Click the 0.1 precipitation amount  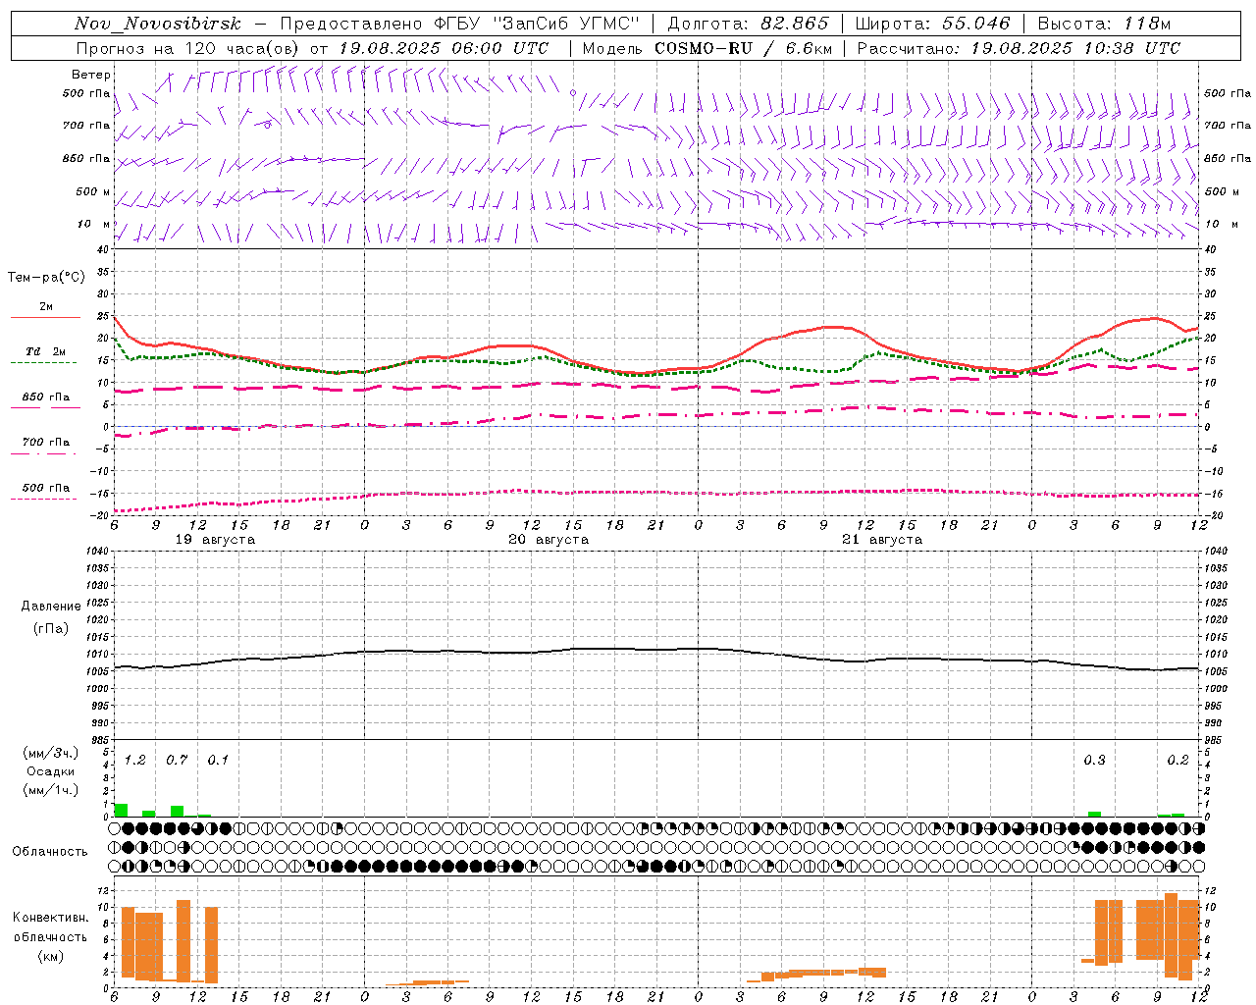[x=218, y=761]
